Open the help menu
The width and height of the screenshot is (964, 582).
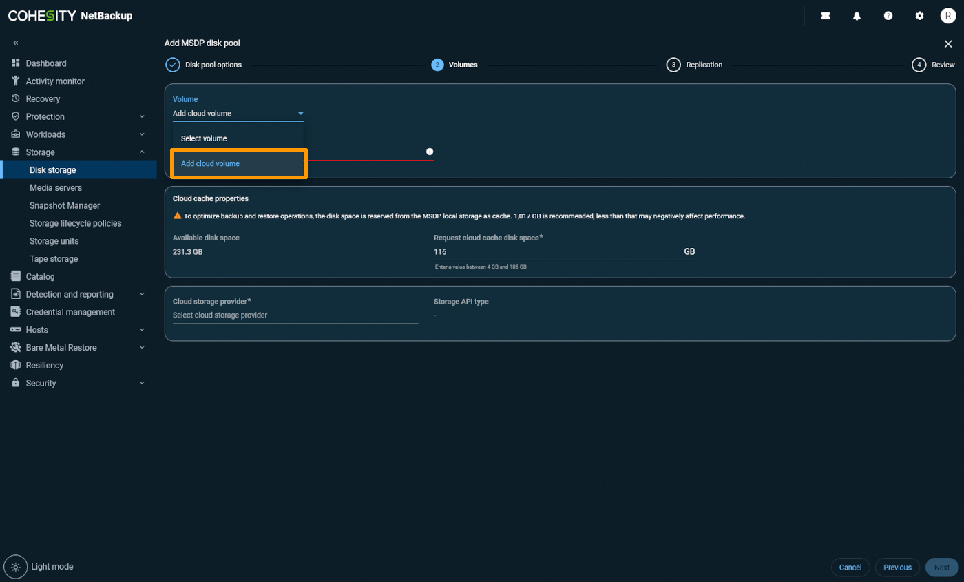coord(888,15)
